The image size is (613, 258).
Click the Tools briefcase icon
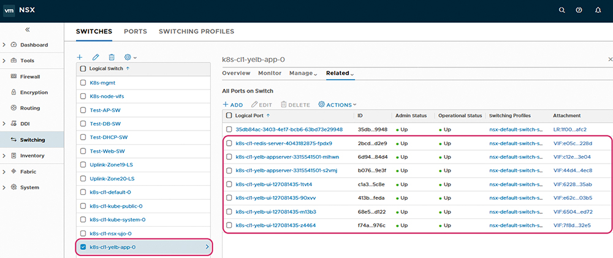point(14,61)
